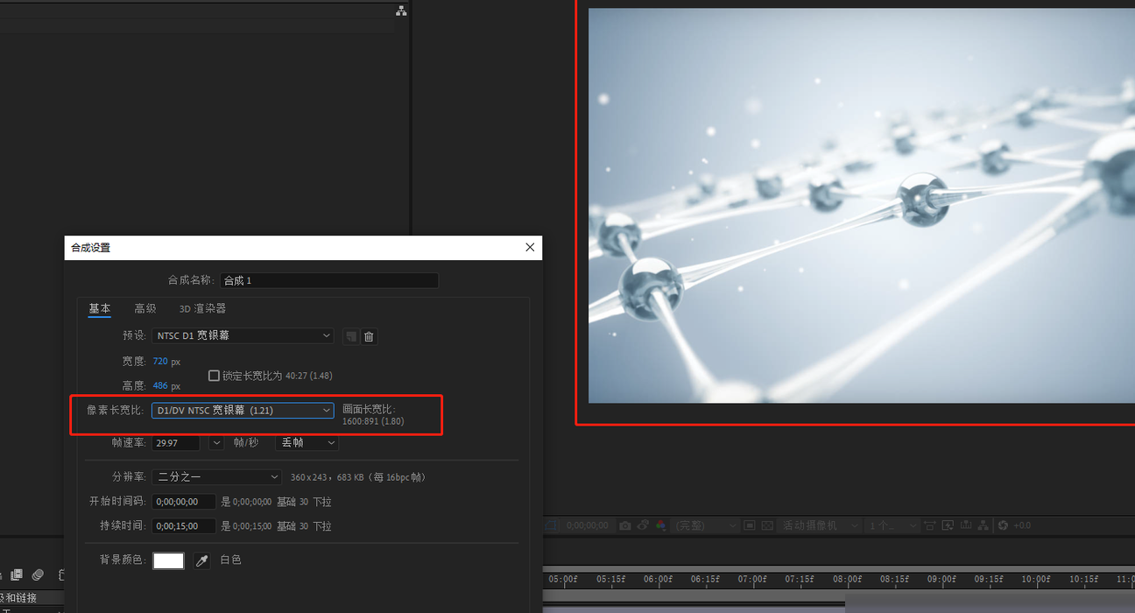Open the NTSC D1 preset dropdown
1135x613 pixels.
point(243,335)
